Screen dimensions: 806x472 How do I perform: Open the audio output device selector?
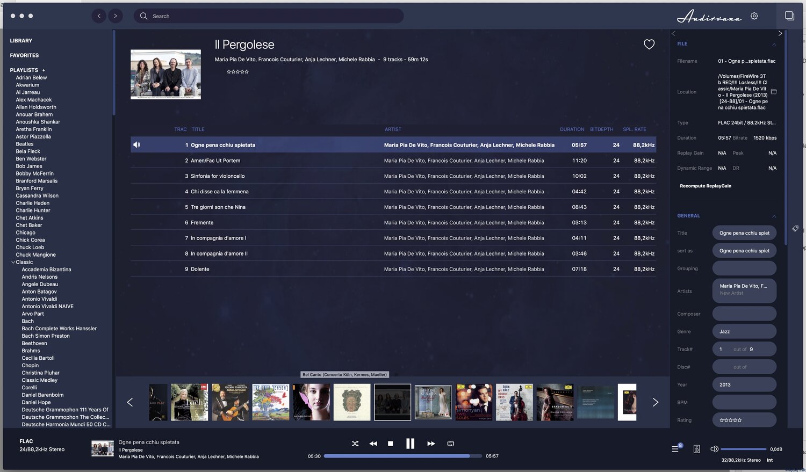[696, 449]
